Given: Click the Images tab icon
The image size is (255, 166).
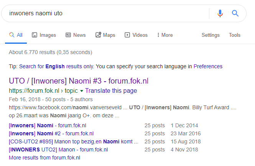Looking at the screenshot, I should 34,35.
